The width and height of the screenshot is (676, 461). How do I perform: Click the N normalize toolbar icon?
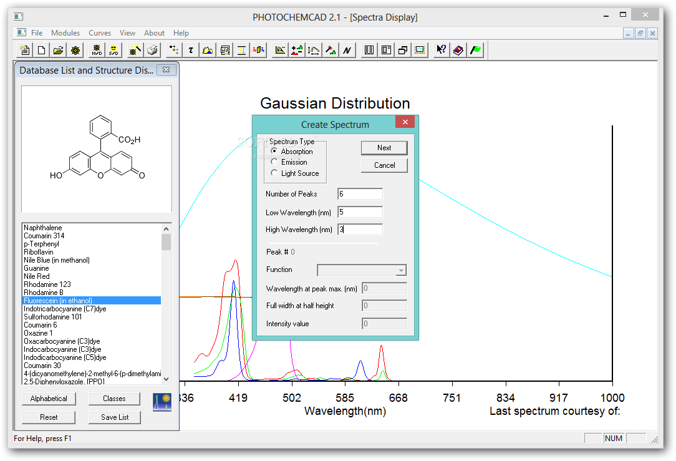click(347, 50)
